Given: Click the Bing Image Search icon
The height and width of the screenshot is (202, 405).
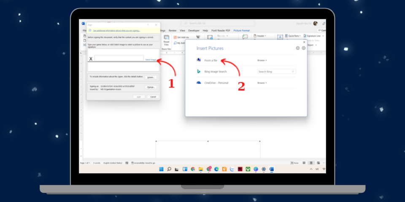Looking at the screenshot, I should coord(198,72).
